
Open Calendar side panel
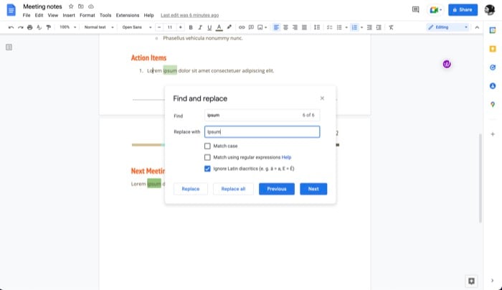[493, 30]
